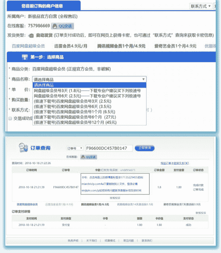Open 腾讯视频会员1个月/4.9元 tab

pyautogui.click(x=121, y=46)
